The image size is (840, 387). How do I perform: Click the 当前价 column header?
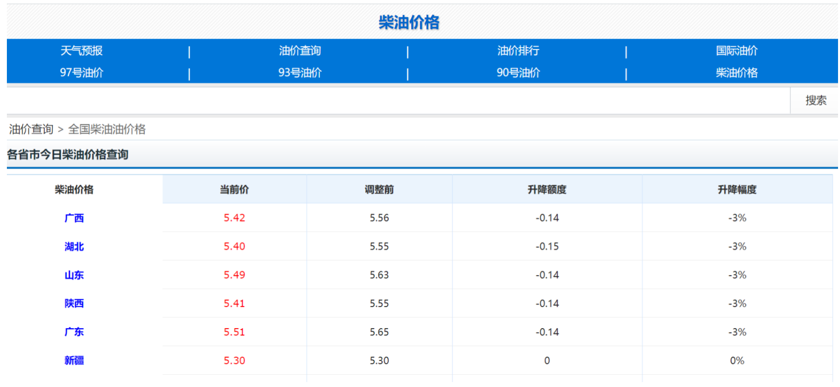(x=234, y=190)
